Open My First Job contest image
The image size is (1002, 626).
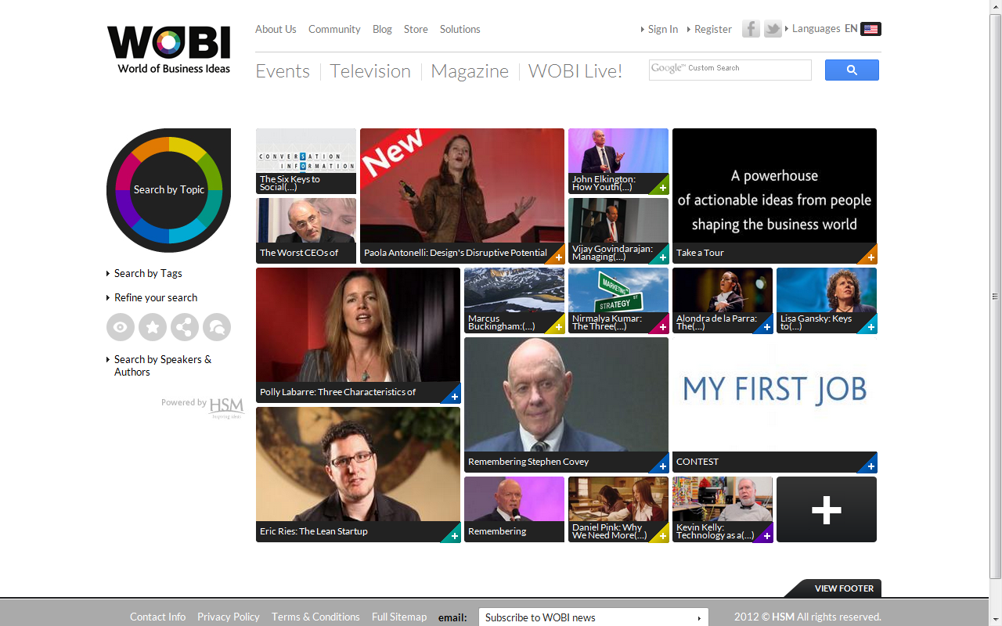pos(775,394)
